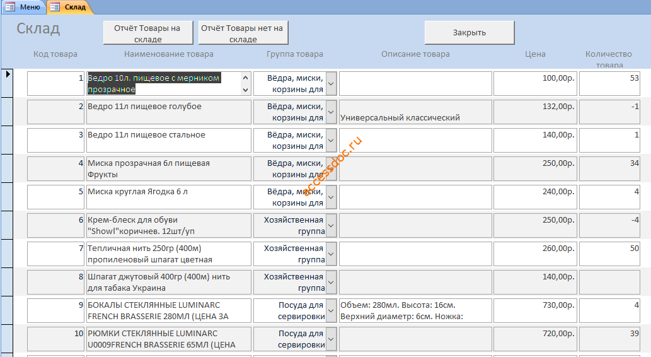Click product code field 7
651x357 pixels.
point(55,254)
